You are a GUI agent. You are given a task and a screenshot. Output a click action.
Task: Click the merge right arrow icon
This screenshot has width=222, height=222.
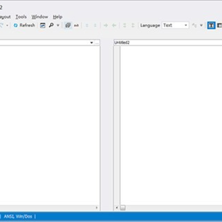point(105,25)
